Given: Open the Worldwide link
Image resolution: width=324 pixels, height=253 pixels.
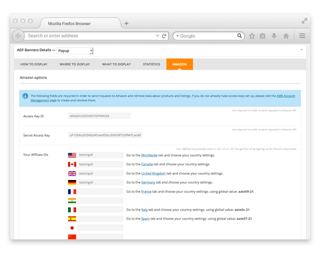Looking at the screenshot, I should point(149,155).
